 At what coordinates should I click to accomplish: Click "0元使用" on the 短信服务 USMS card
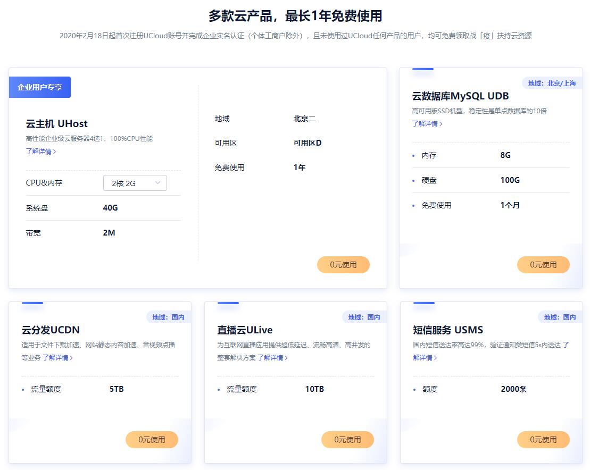[543, 440]
